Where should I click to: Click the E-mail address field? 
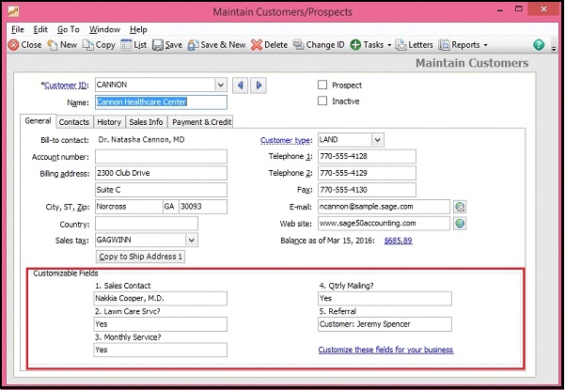click(x=384, y=207)
